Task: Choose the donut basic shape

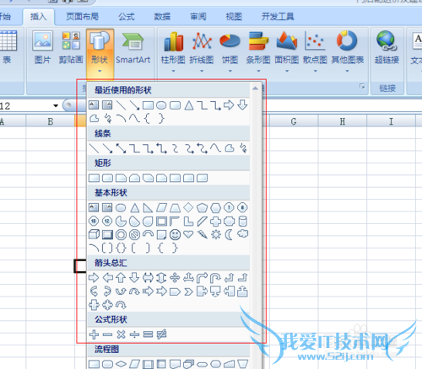Action: coord(121,235)
